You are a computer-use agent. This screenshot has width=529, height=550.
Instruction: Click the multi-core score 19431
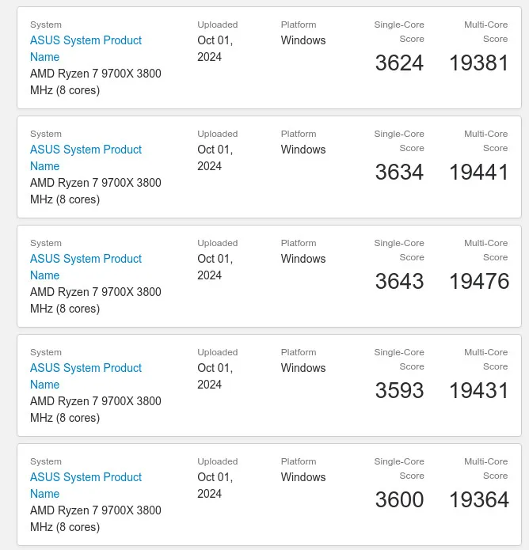coord(478,391)
